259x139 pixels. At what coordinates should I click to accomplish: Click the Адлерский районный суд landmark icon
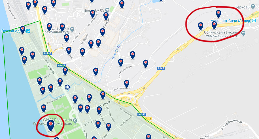[x=72, y=29]
